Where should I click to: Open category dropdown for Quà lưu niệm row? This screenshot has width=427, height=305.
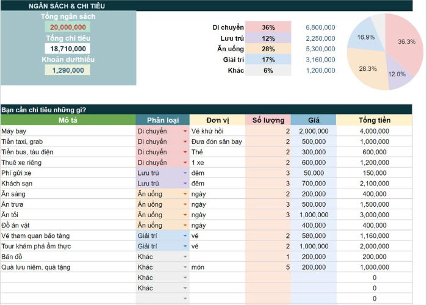click(x=185, y=267)
